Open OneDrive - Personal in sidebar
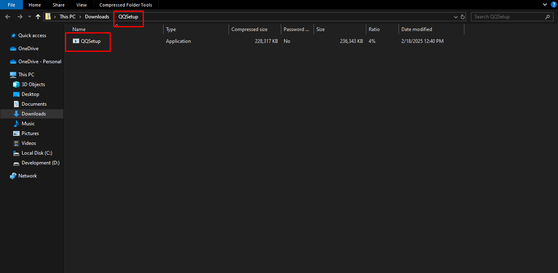 pyautogui.click(x=40, y=62)
